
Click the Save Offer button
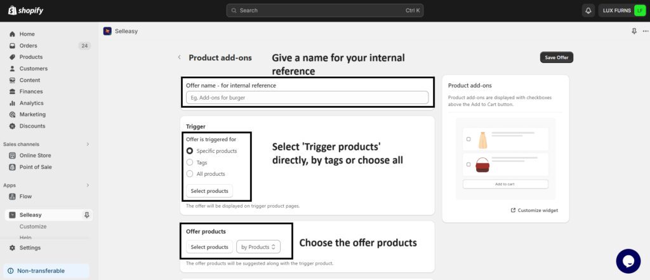(557, 58)
